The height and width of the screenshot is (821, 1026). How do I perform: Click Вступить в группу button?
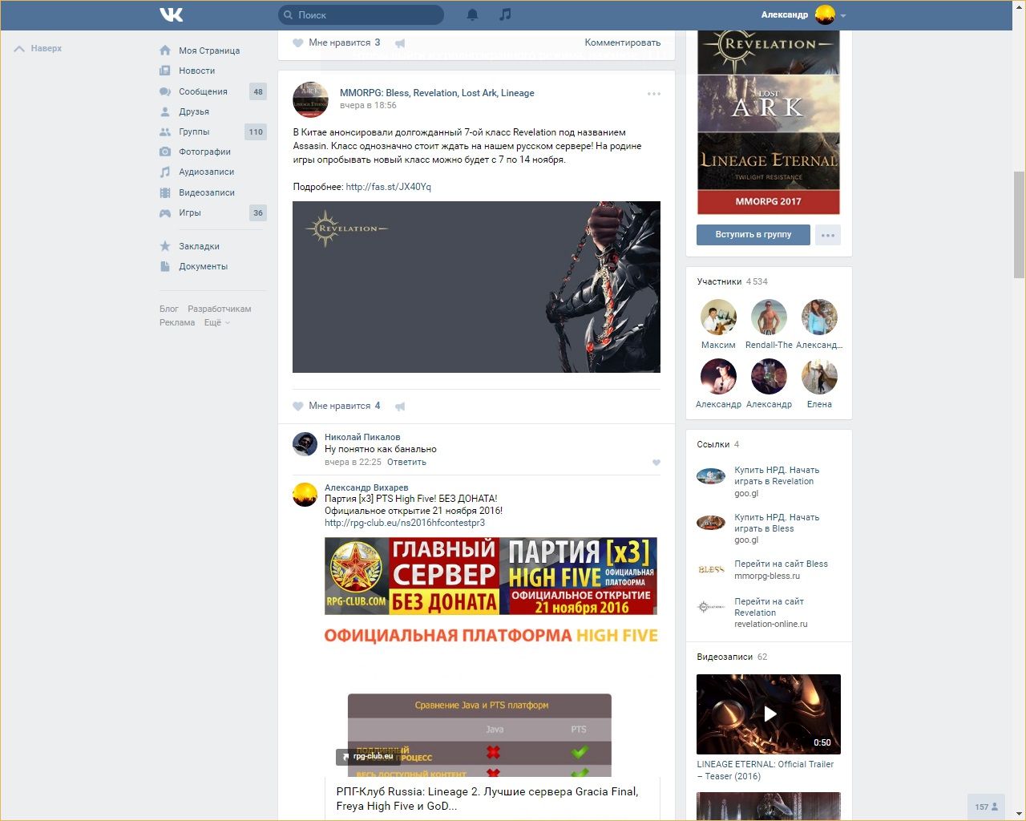coord(753,234)
